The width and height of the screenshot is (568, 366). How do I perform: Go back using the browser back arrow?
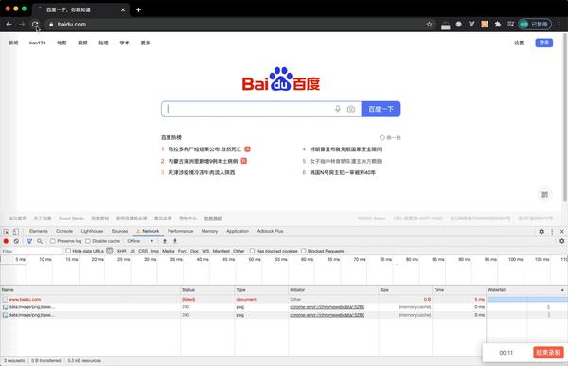9,25
